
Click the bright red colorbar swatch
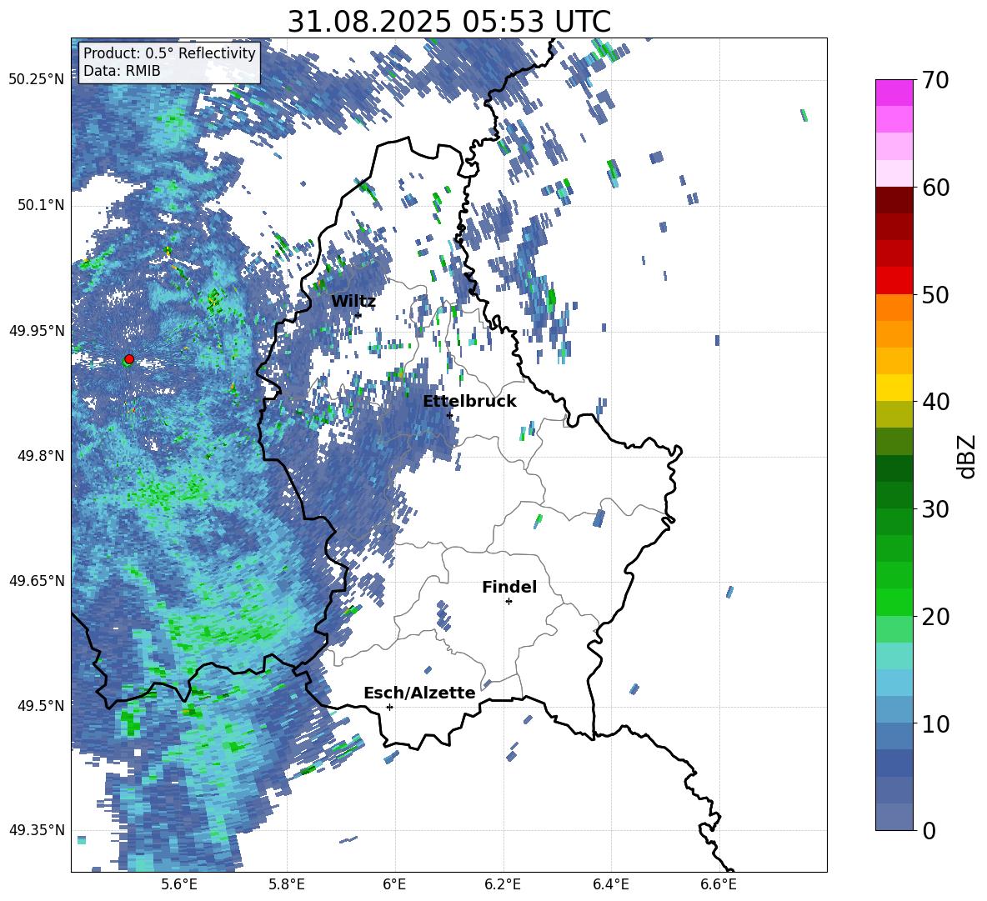point(894,281)
